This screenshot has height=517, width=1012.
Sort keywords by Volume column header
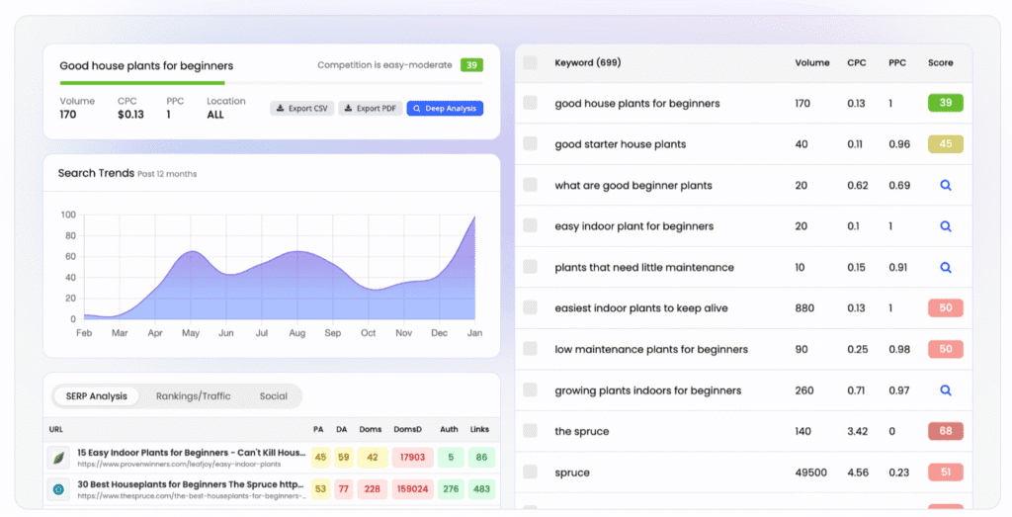pos(812,62)
